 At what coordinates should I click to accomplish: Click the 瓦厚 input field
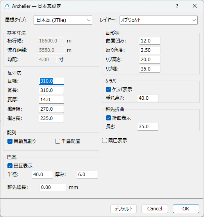point(51,100)
